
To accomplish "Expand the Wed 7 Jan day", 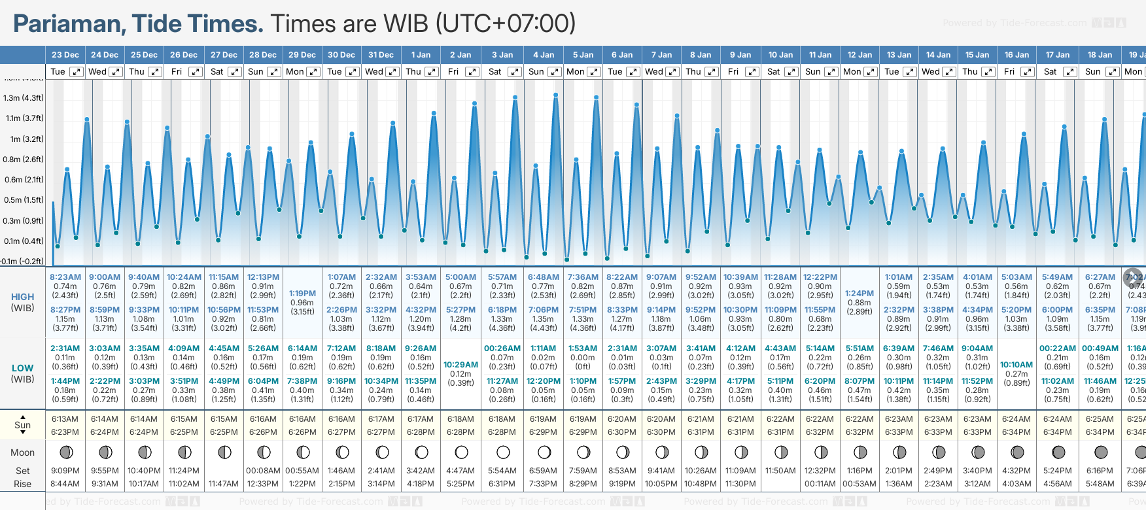I will coord(672,72).
